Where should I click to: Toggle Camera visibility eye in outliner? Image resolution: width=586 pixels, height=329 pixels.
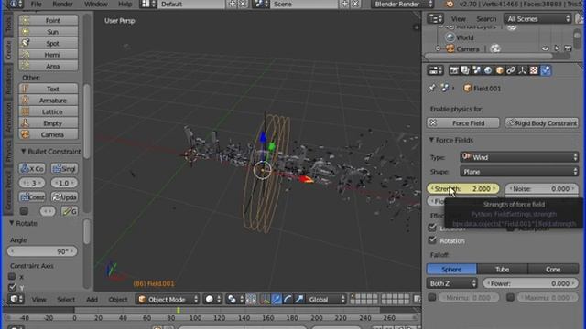545,48
